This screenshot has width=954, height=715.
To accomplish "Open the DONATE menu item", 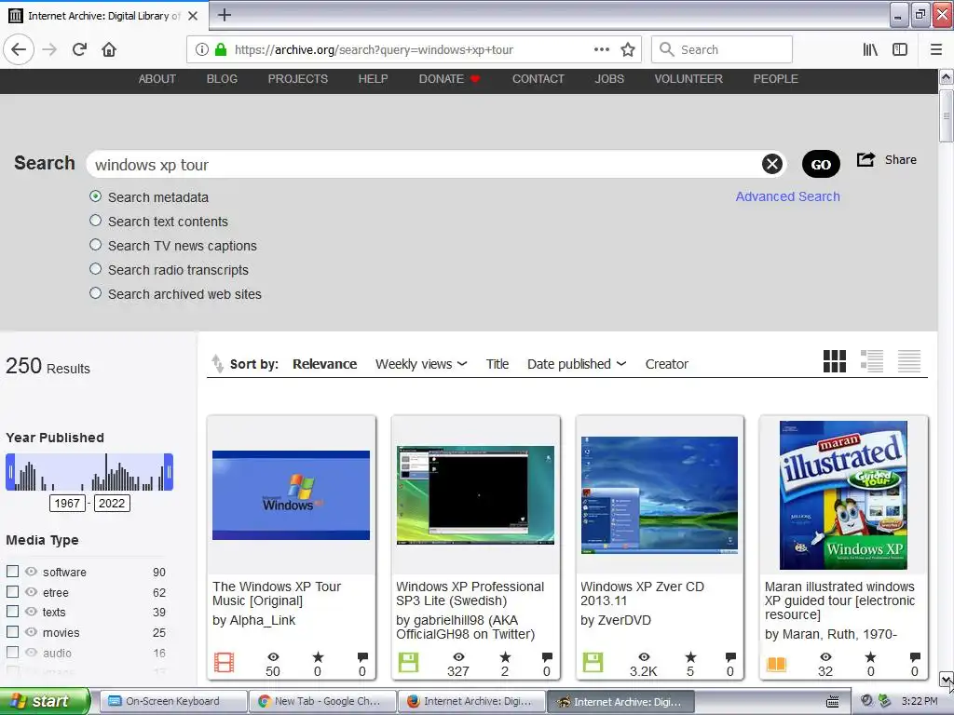I will (449, 79).
